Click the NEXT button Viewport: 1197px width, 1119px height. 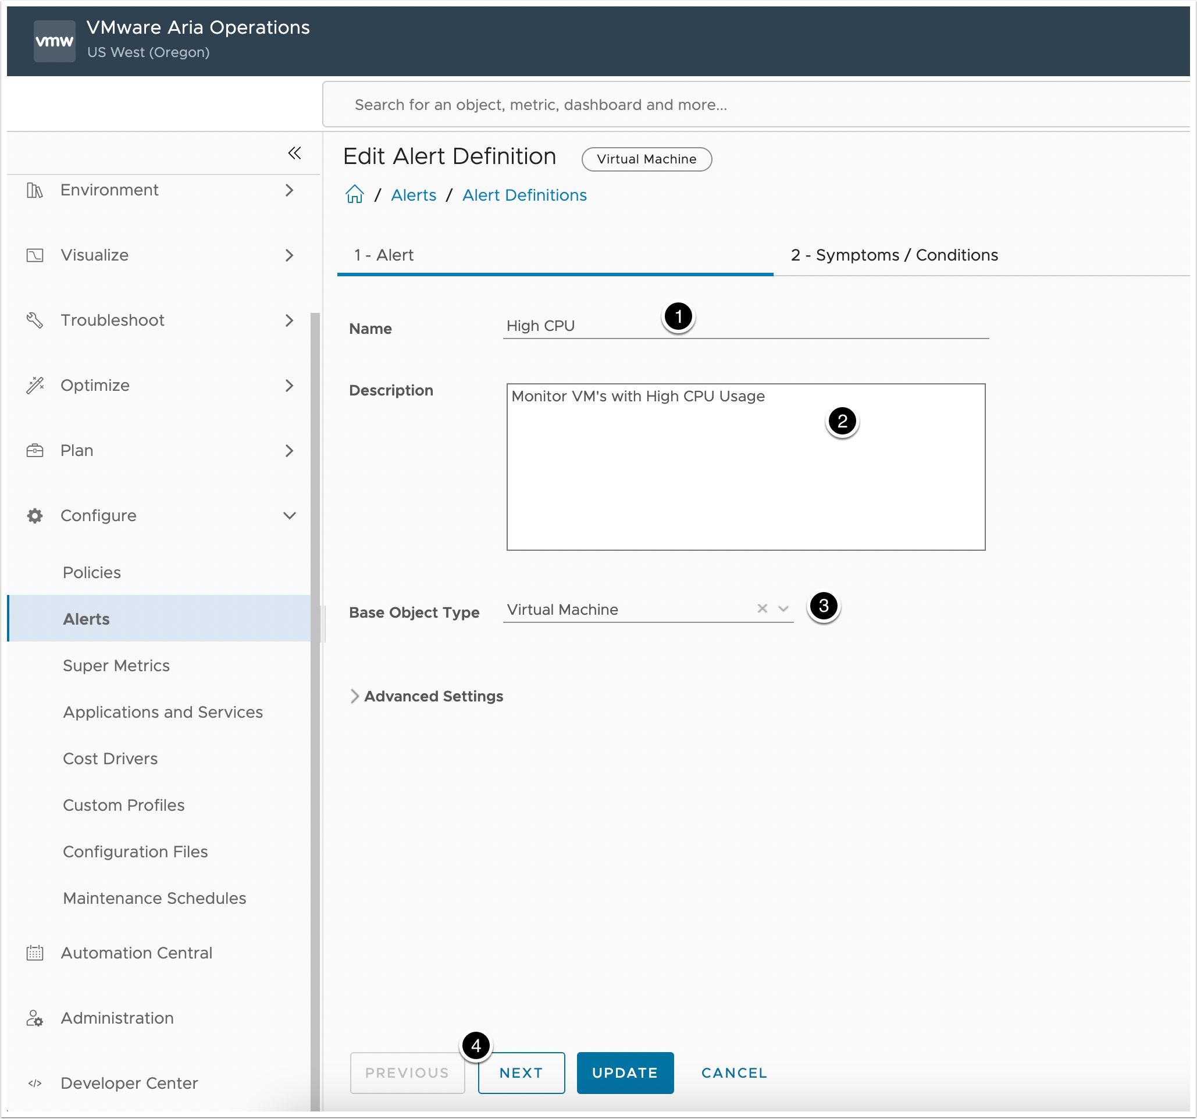[x=521, y=1072]
